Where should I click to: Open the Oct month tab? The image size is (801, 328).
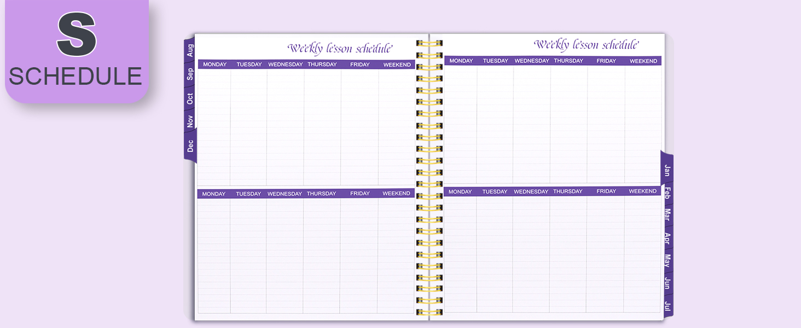(190, 99)
